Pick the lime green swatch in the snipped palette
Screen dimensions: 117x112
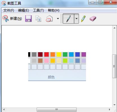(65, 61)
